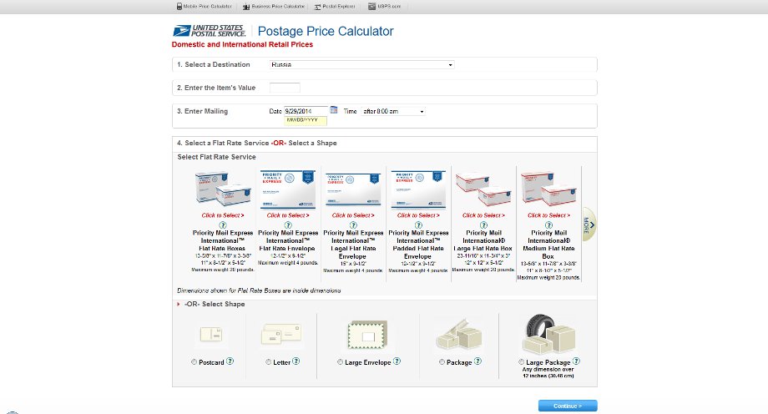
Task: Open help icon for Express Flat Rate Boxes
Action: [223, 225]
